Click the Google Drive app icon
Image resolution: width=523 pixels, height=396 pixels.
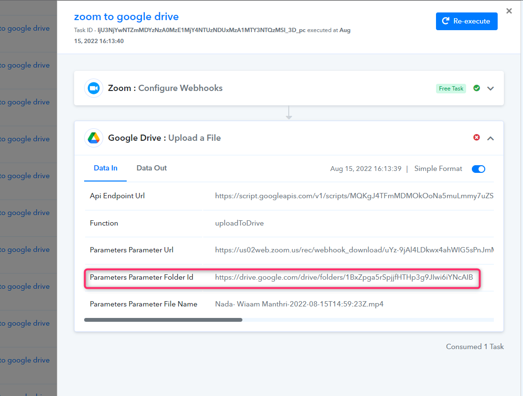coord(94,138)
